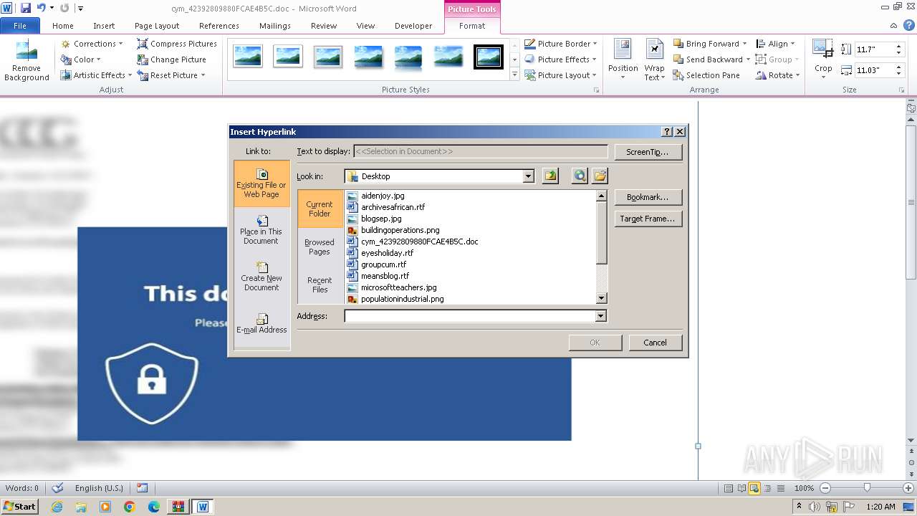
Task: Click the Windows Start button
Action: point(19,507)
